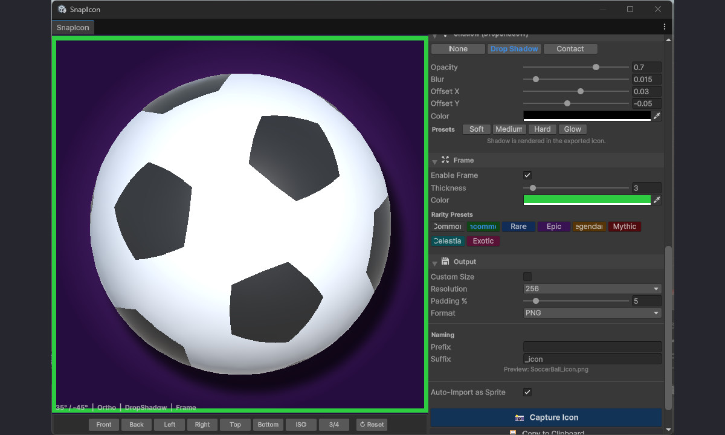This screenshot has width=725, height=435.
Task: Click the frame Thickness slider handle
Action: [x=533, y=188]
